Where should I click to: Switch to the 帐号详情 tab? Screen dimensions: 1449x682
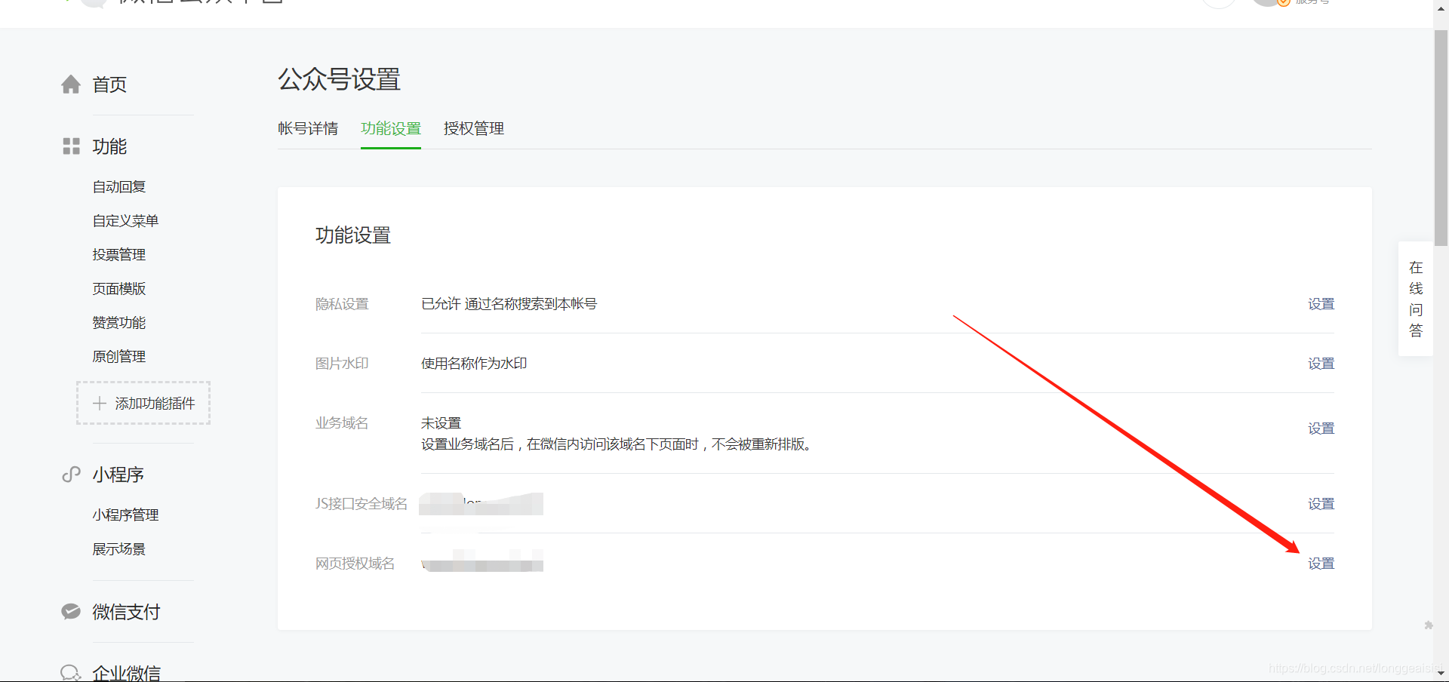click(x=308, y=129)
